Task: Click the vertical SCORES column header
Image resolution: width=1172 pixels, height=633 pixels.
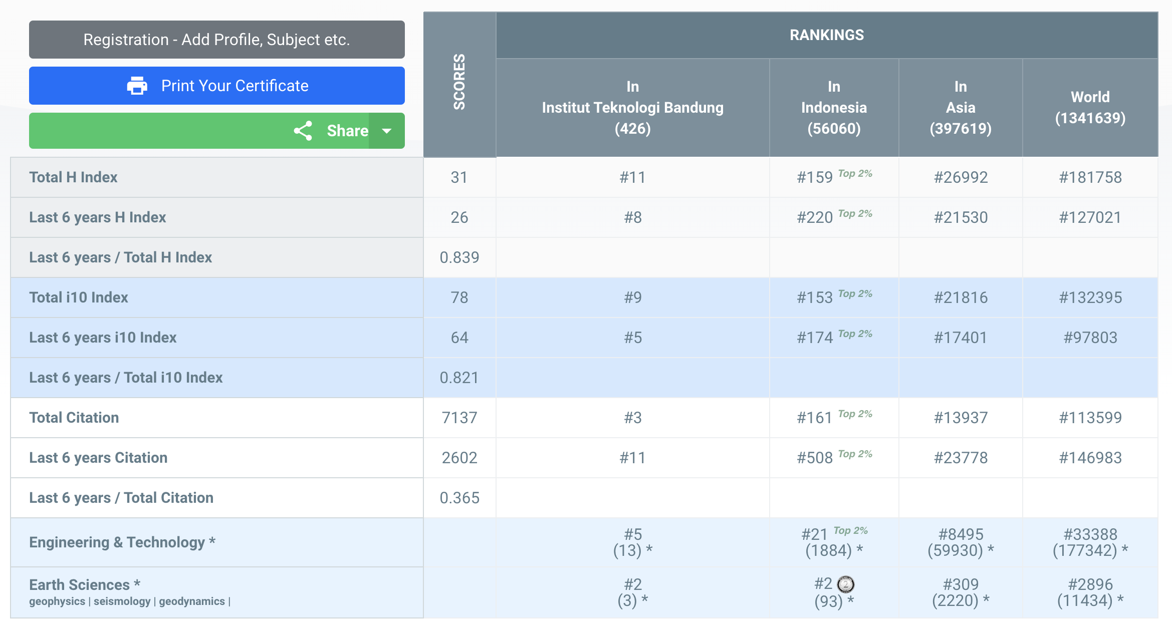Action: coord(459,82)
